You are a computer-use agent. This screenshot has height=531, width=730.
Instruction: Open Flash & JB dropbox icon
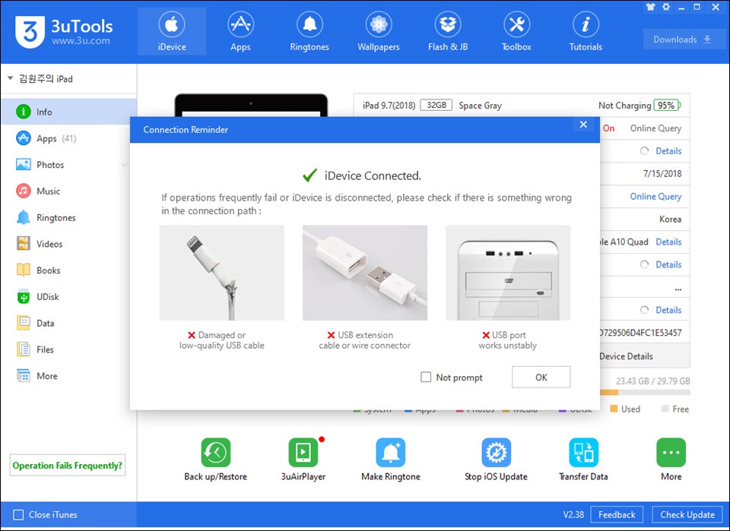(x=448, y=24)
